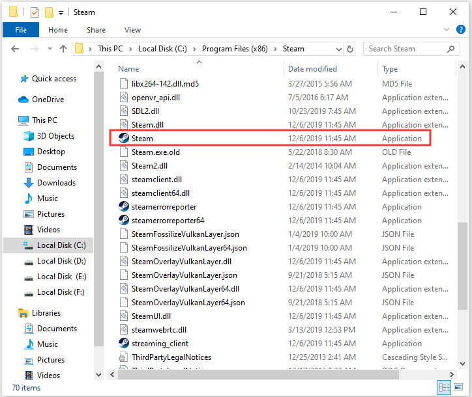
Task: Select Local Disk (F:) in the navigation pane
Action: 61,292
